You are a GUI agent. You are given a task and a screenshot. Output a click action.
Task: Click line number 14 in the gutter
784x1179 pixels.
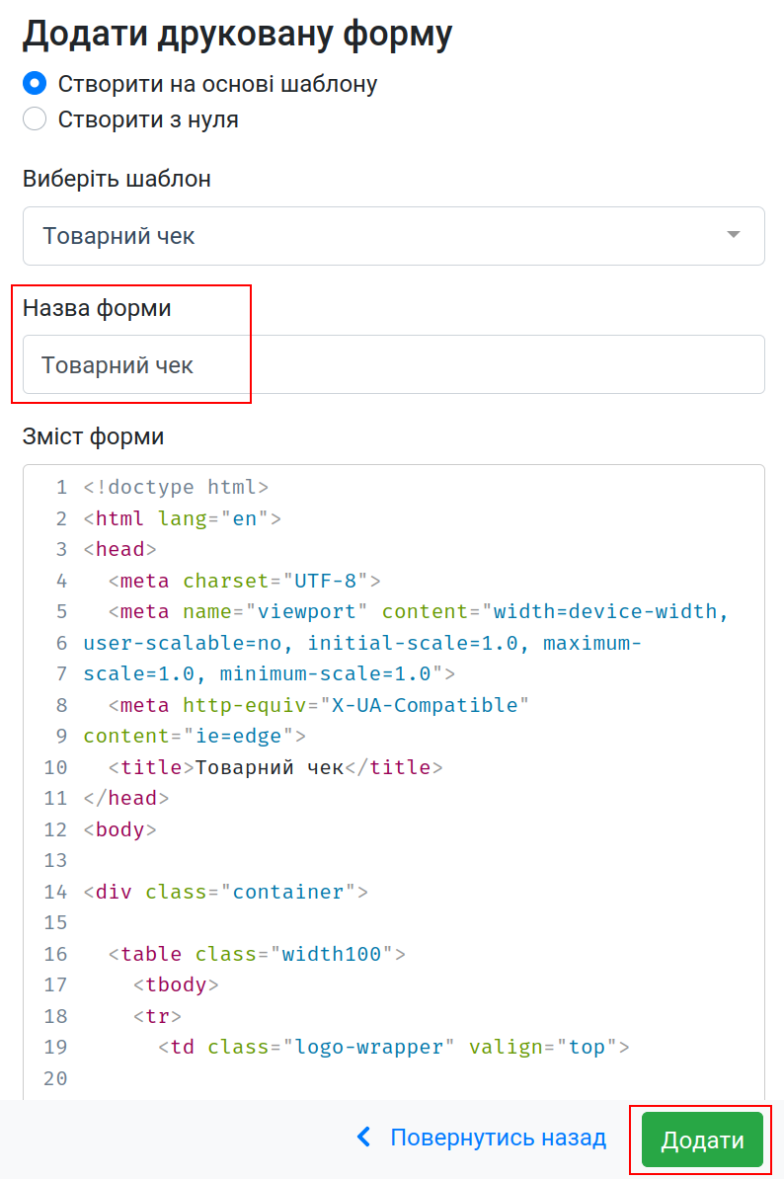[x=55, y=892]
